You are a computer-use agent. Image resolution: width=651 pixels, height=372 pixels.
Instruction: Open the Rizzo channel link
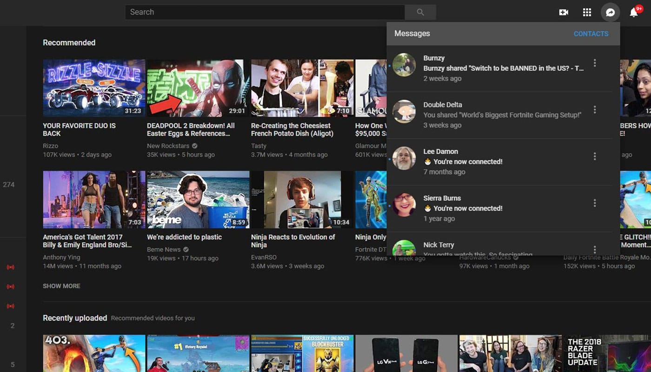[51, 146]
